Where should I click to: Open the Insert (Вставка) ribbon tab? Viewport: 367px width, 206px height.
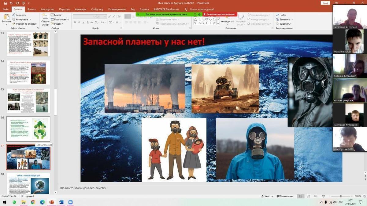[x=32, y=9]
